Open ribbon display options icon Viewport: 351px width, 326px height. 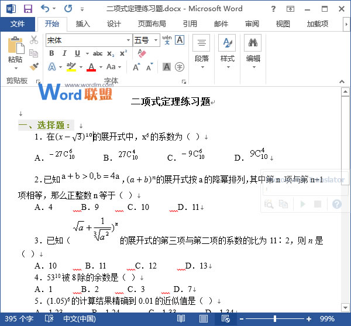tap(290, 9)
